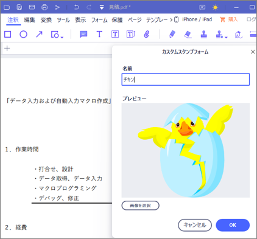Click the 画像を選択 button

[140, 206]
